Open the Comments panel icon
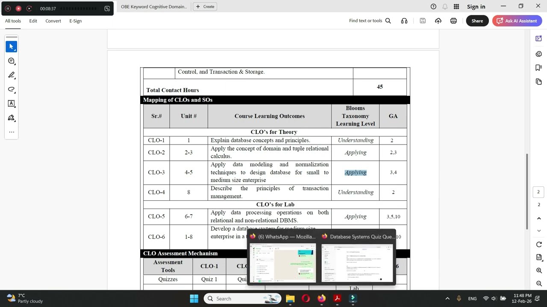547x307 pixels. click(x=538, y=54)
